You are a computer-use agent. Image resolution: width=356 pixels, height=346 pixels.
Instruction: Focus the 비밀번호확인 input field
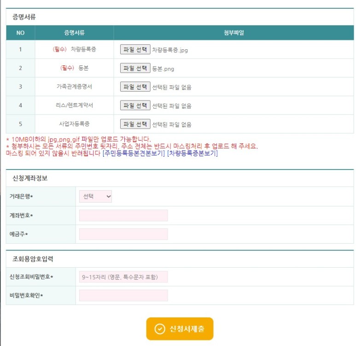click(123, 295)
